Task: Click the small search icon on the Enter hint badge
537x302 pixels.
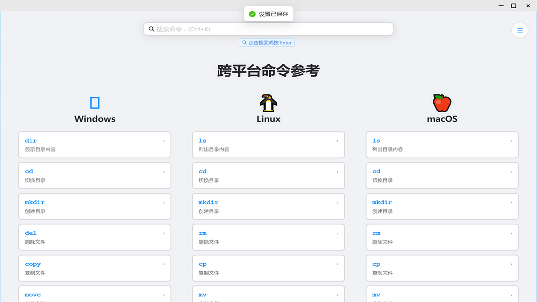Action: coord(244,43)
